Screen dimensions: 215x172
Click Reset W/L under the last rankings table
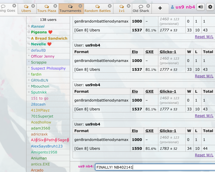204,155
